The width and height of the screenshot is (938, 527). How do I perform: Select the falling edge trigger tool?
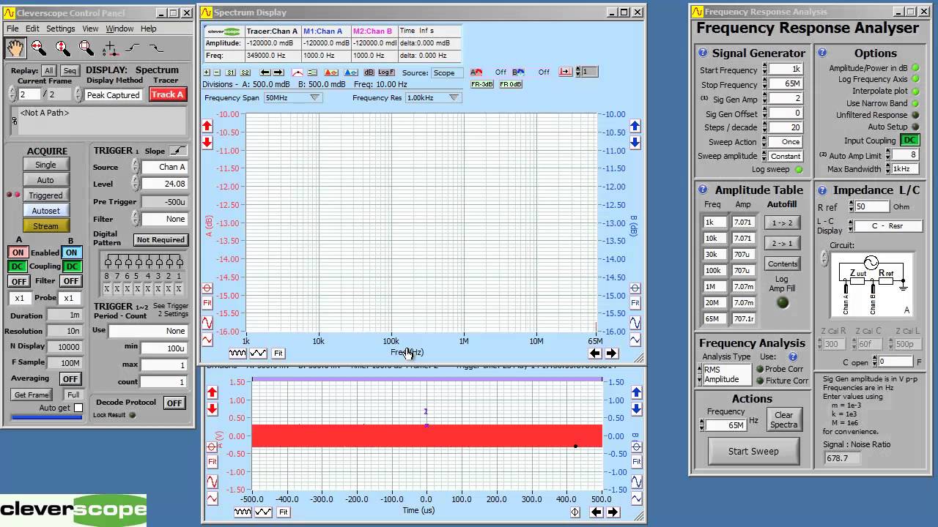(x=156, y=48)
